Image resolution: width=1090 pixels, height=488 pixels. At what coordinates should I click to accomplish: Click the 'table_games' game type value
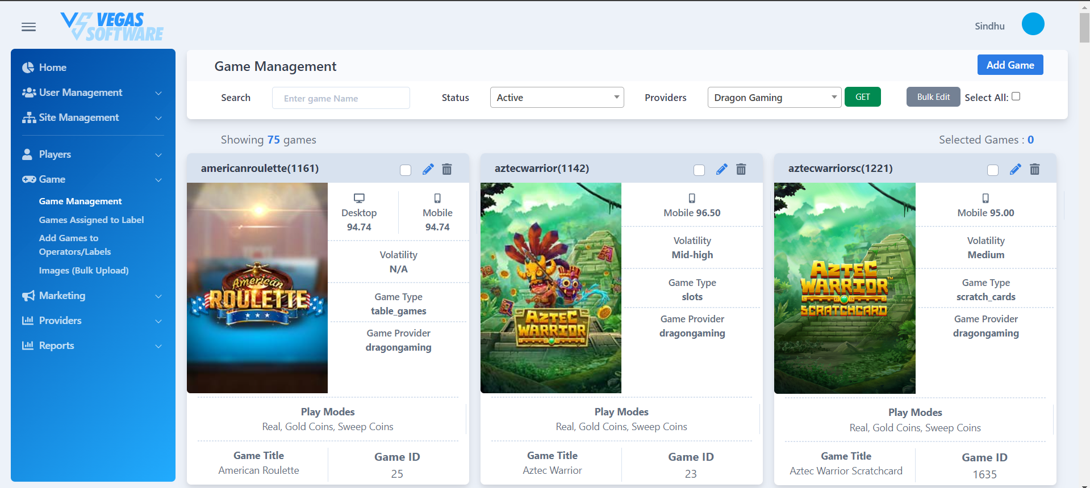click(x=398, y=311)
